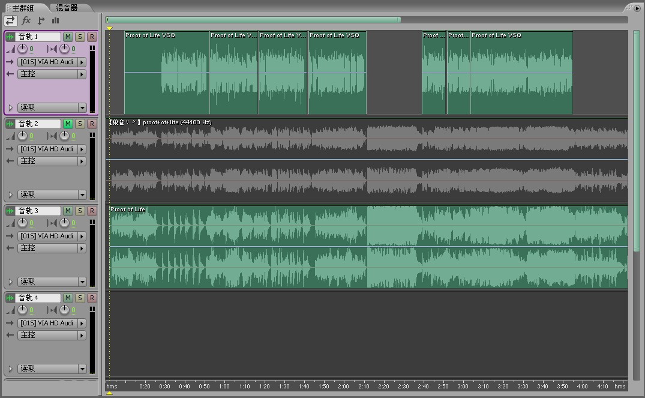Click the volume knob of 音轨 1

[x=22, y=49]
